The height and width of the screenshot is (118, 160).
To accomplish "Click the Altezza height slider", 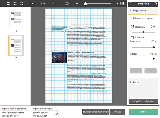I will [x=143, y=59].
